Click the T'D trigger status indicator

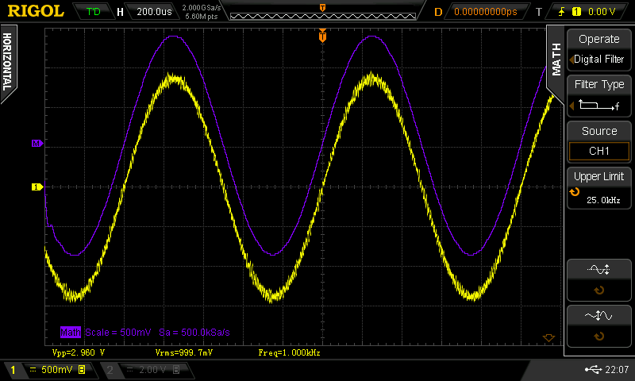(x=93, y=12)
